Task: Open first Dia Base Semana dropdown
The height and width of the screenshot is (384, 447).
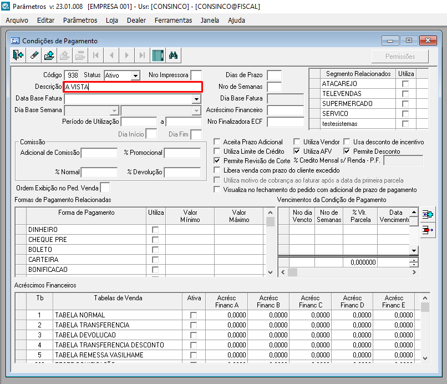Action: [114, 110]
